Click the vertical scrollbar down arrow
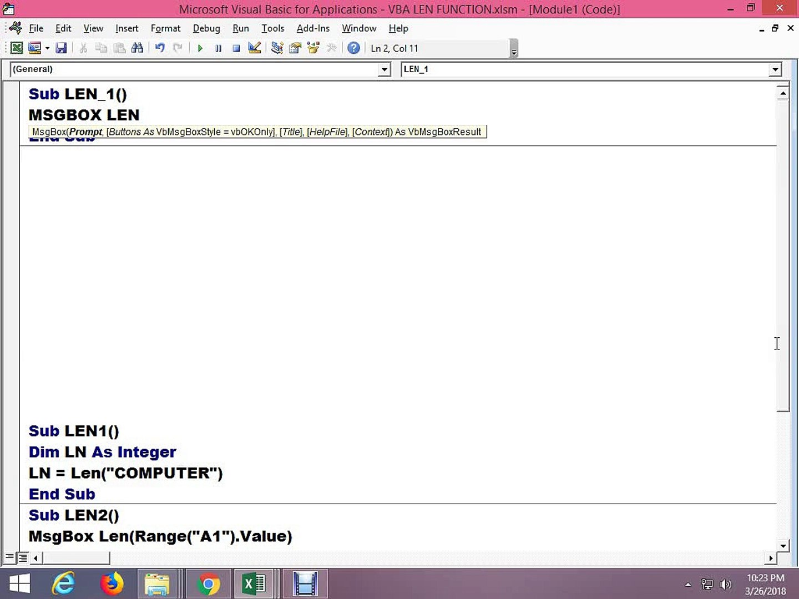Viewport: 799px width, 599px height. (783, 546)
